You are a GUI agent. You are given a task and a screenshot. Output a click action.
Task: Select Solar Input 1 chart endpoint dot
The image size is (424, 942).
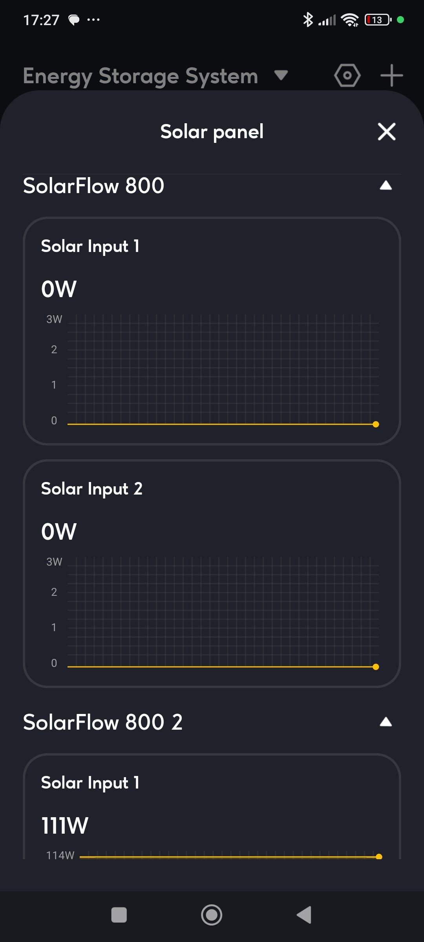pos(376,424)
